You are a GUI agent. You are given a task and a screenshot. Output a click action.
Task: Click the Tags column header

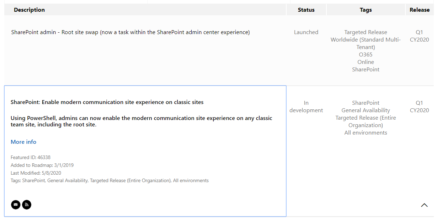366,10
